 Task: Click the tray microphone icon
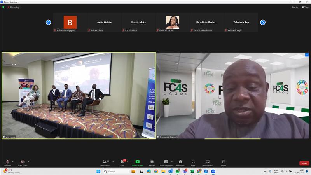click(x=270, y=171)
